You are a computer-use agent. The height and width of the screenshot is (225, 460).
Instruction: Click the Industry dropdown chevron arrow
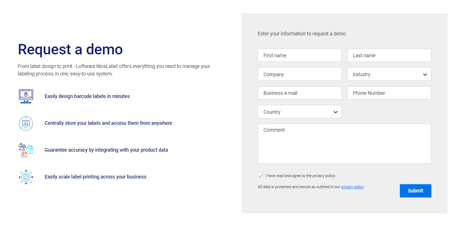(425, 75)
